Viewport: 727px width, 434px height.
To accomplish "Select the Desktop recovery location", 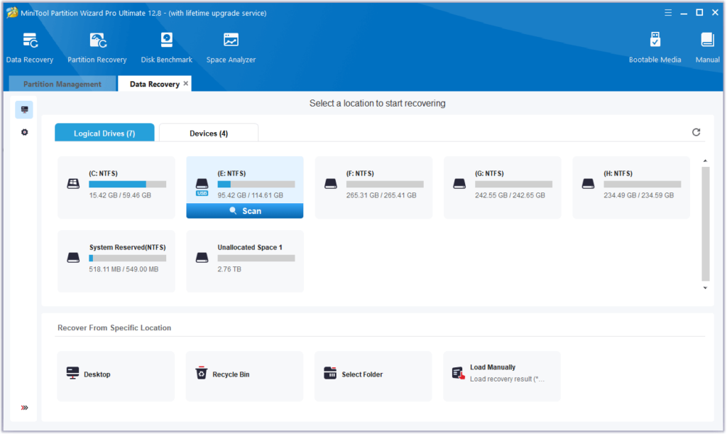I will tap(116, 374).
